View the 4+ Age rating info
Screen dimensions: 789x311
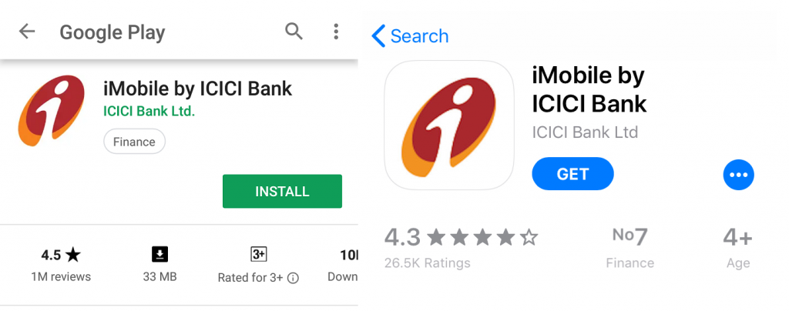point(737,248)
